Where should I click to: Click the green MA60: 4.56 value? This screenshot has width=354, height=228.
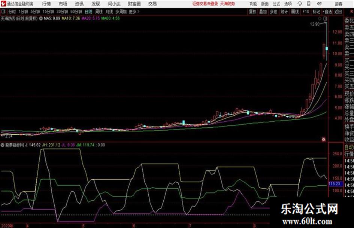click(111, 18)
